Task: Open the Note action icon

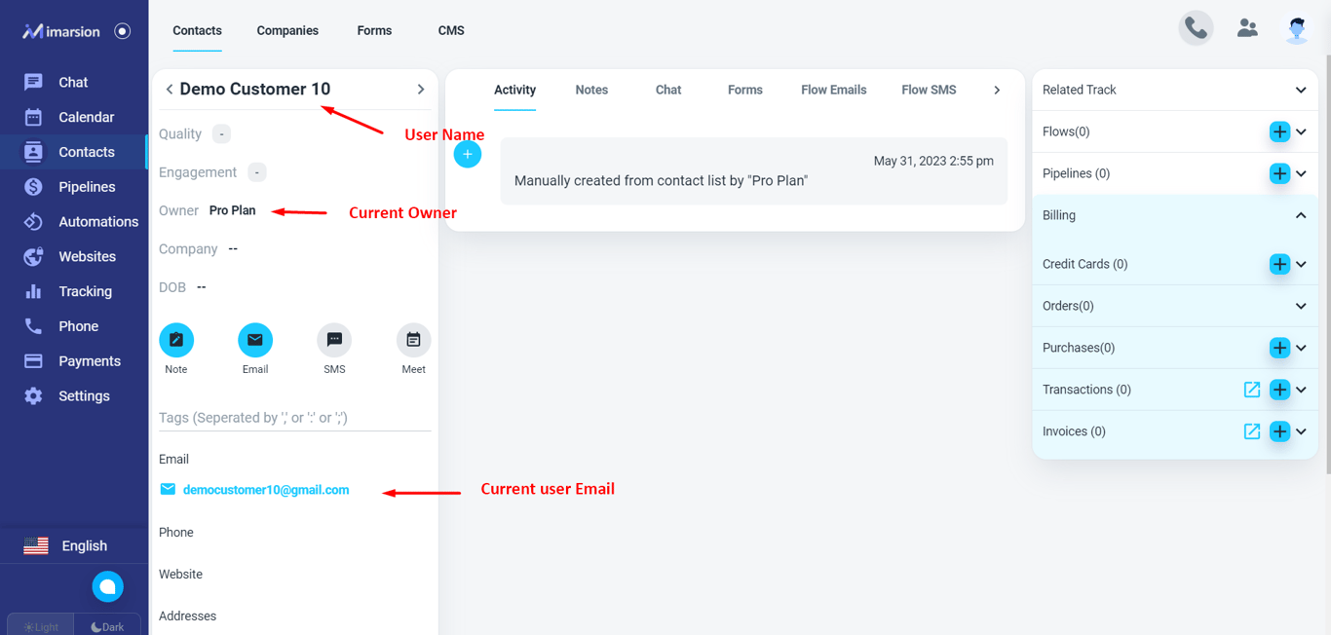Action: tap(176, 340)
